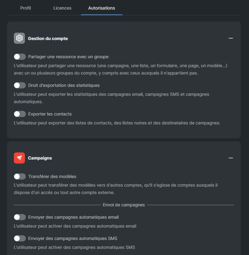Select the Autorisations tab

pos(101,8)
